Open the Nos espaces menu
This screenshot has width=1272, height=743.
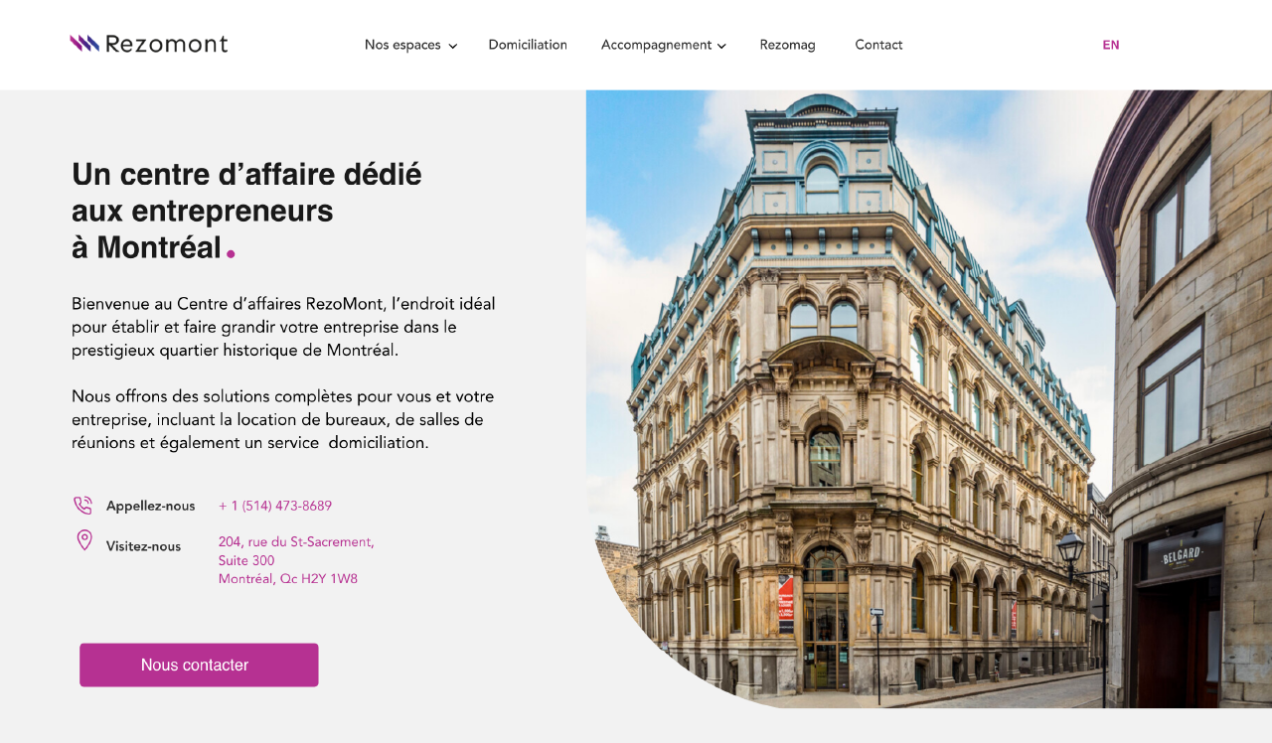[402, 45]
